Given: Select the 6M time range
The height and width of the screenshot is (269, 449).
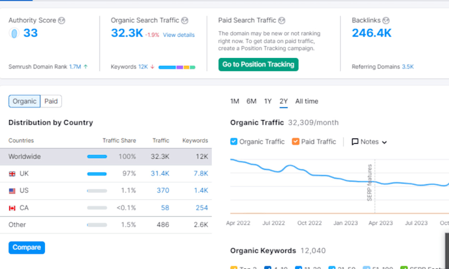Looking at the screenshot, I should coord(252,101).
